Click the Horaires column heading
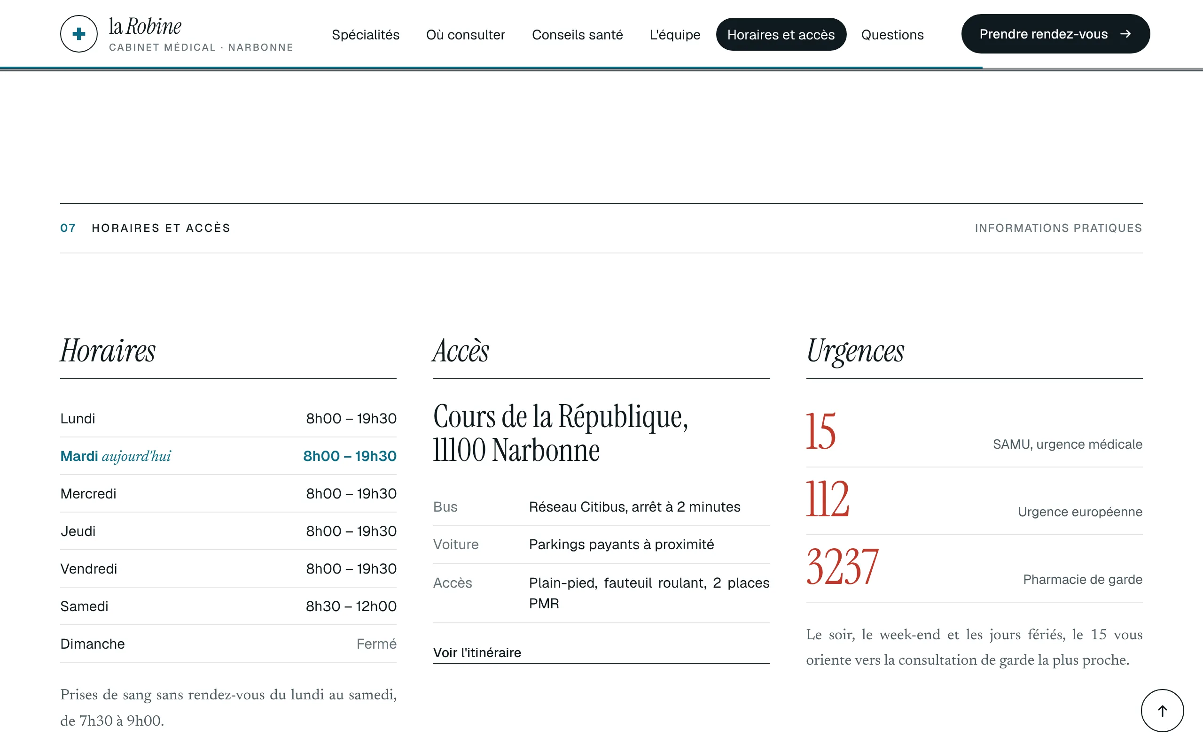 pos(108,351)
